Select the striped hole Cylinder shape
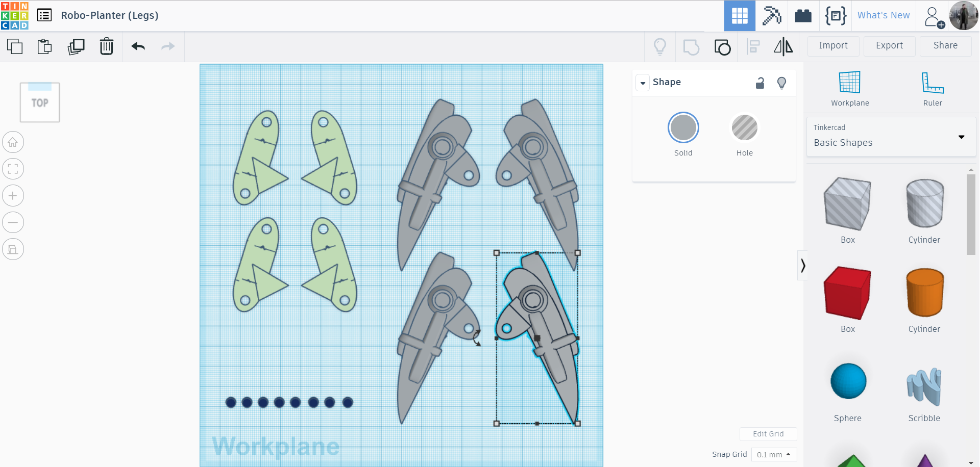 coord(925,203)
